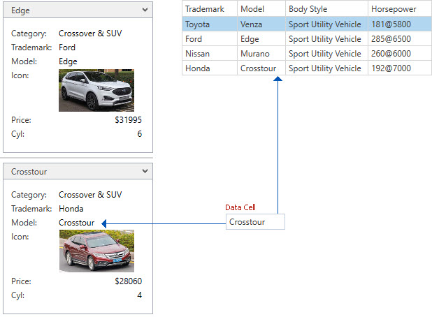Screen dimensions: 432x317
Task: Sort by Trademark column header
Action: tap(210, 9)
